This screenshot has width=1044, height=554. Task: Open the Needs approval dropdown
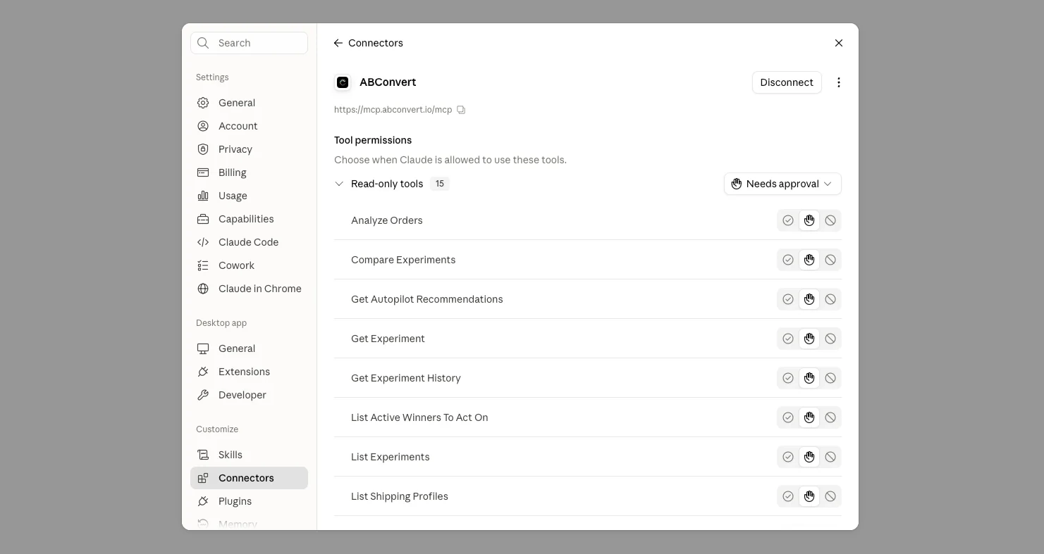[782, 184]
